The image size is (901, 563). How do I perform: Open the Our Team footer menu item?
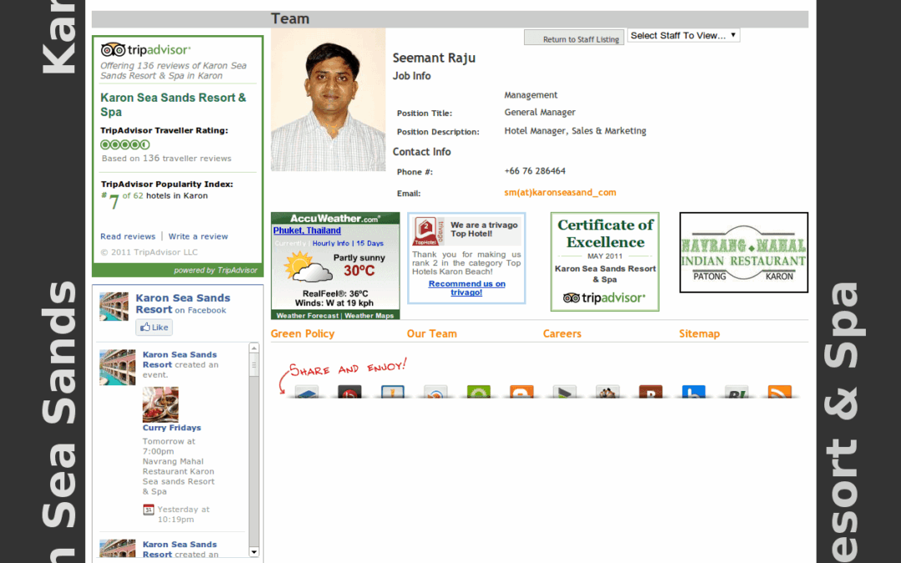tap(431, 334)
